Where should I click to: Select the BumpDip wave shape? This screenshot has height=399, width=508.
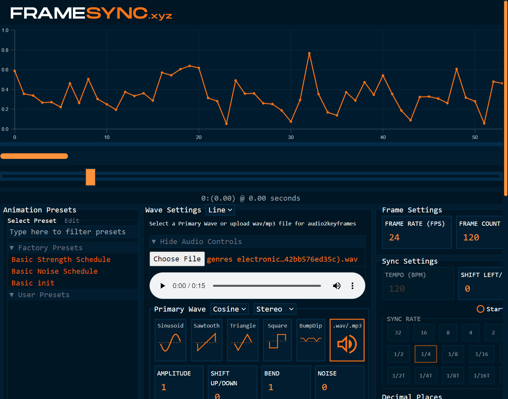311,340
